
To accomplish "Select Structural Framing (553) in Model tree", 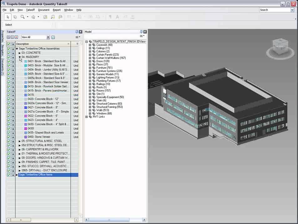I will point(110,107).
